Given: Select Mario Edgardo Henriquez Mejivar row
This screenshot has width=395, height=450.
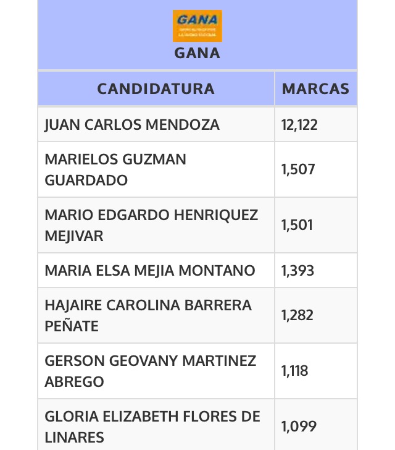Looking at the screenshot, I should 197,225.
